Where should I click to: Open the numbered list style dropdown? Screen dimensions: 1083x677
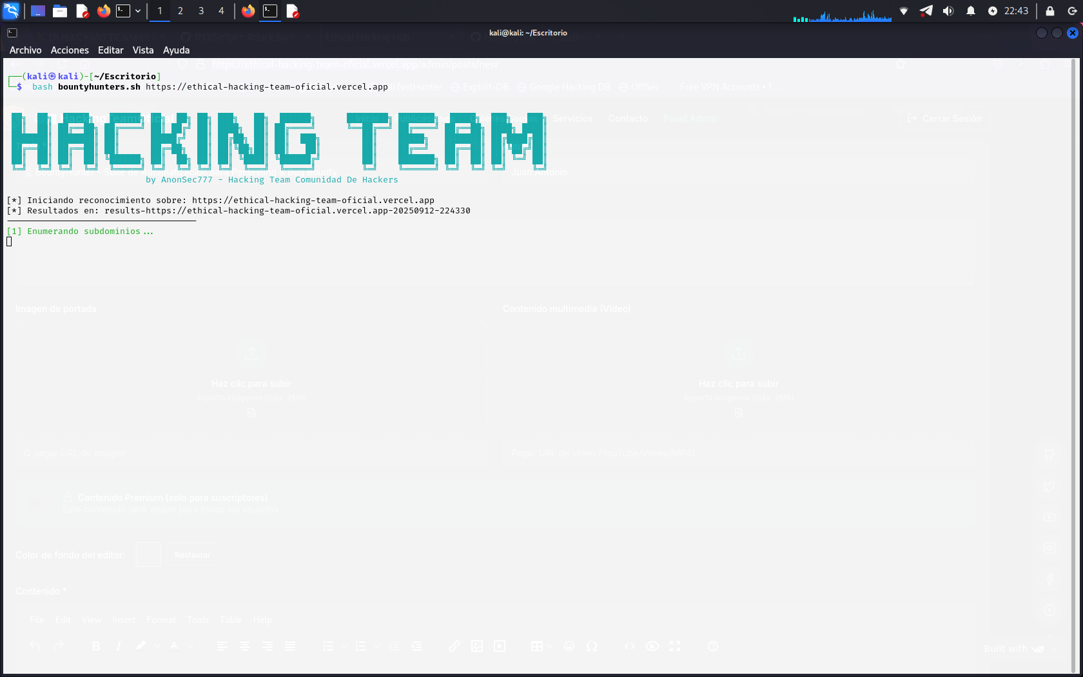[377, 646]
